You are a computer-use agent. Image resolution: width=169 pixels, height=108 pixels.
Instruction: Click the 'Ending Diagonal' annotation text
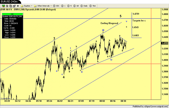[x=109, y=23]
